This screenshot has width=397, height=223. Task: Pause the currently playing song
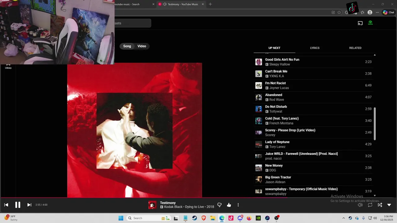point(18,205)
